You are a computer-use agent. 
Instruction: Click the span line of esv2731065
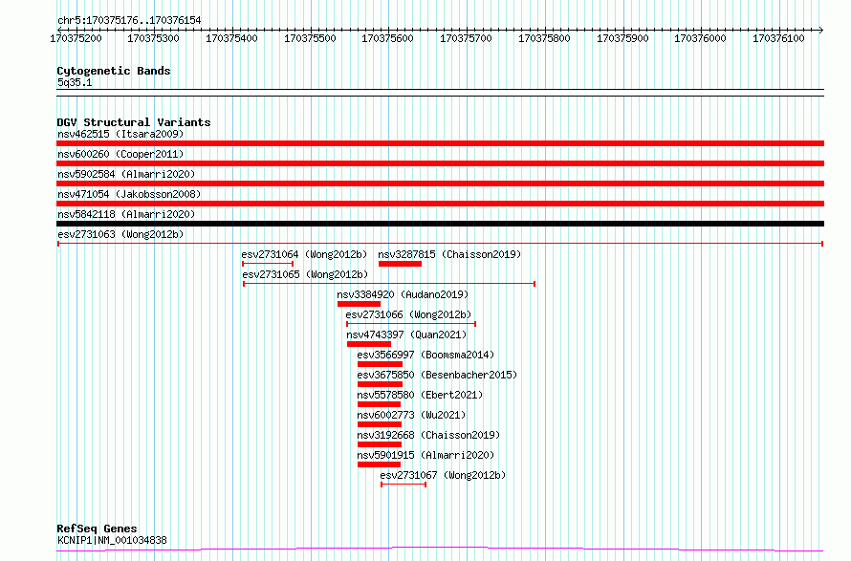point(389,284)
